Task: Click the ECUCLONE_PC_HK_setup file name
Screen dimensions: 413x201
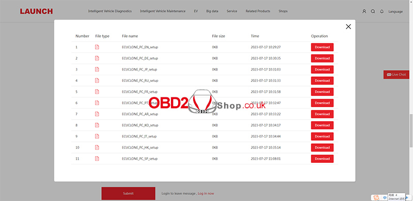Action: (x=140, y=147)
